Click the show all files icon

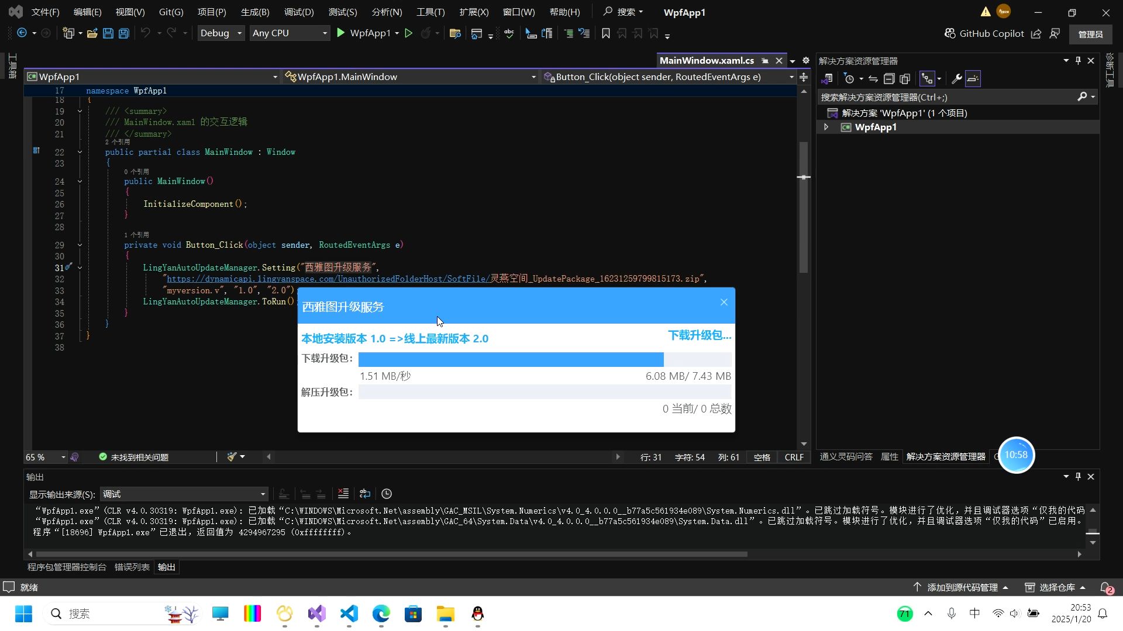pyautogui.click(x=905, y=79)
